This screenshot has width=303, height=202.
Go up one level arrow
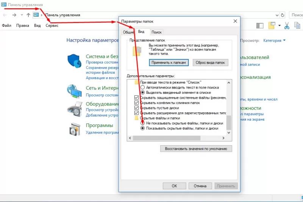[x=28, y=15]
